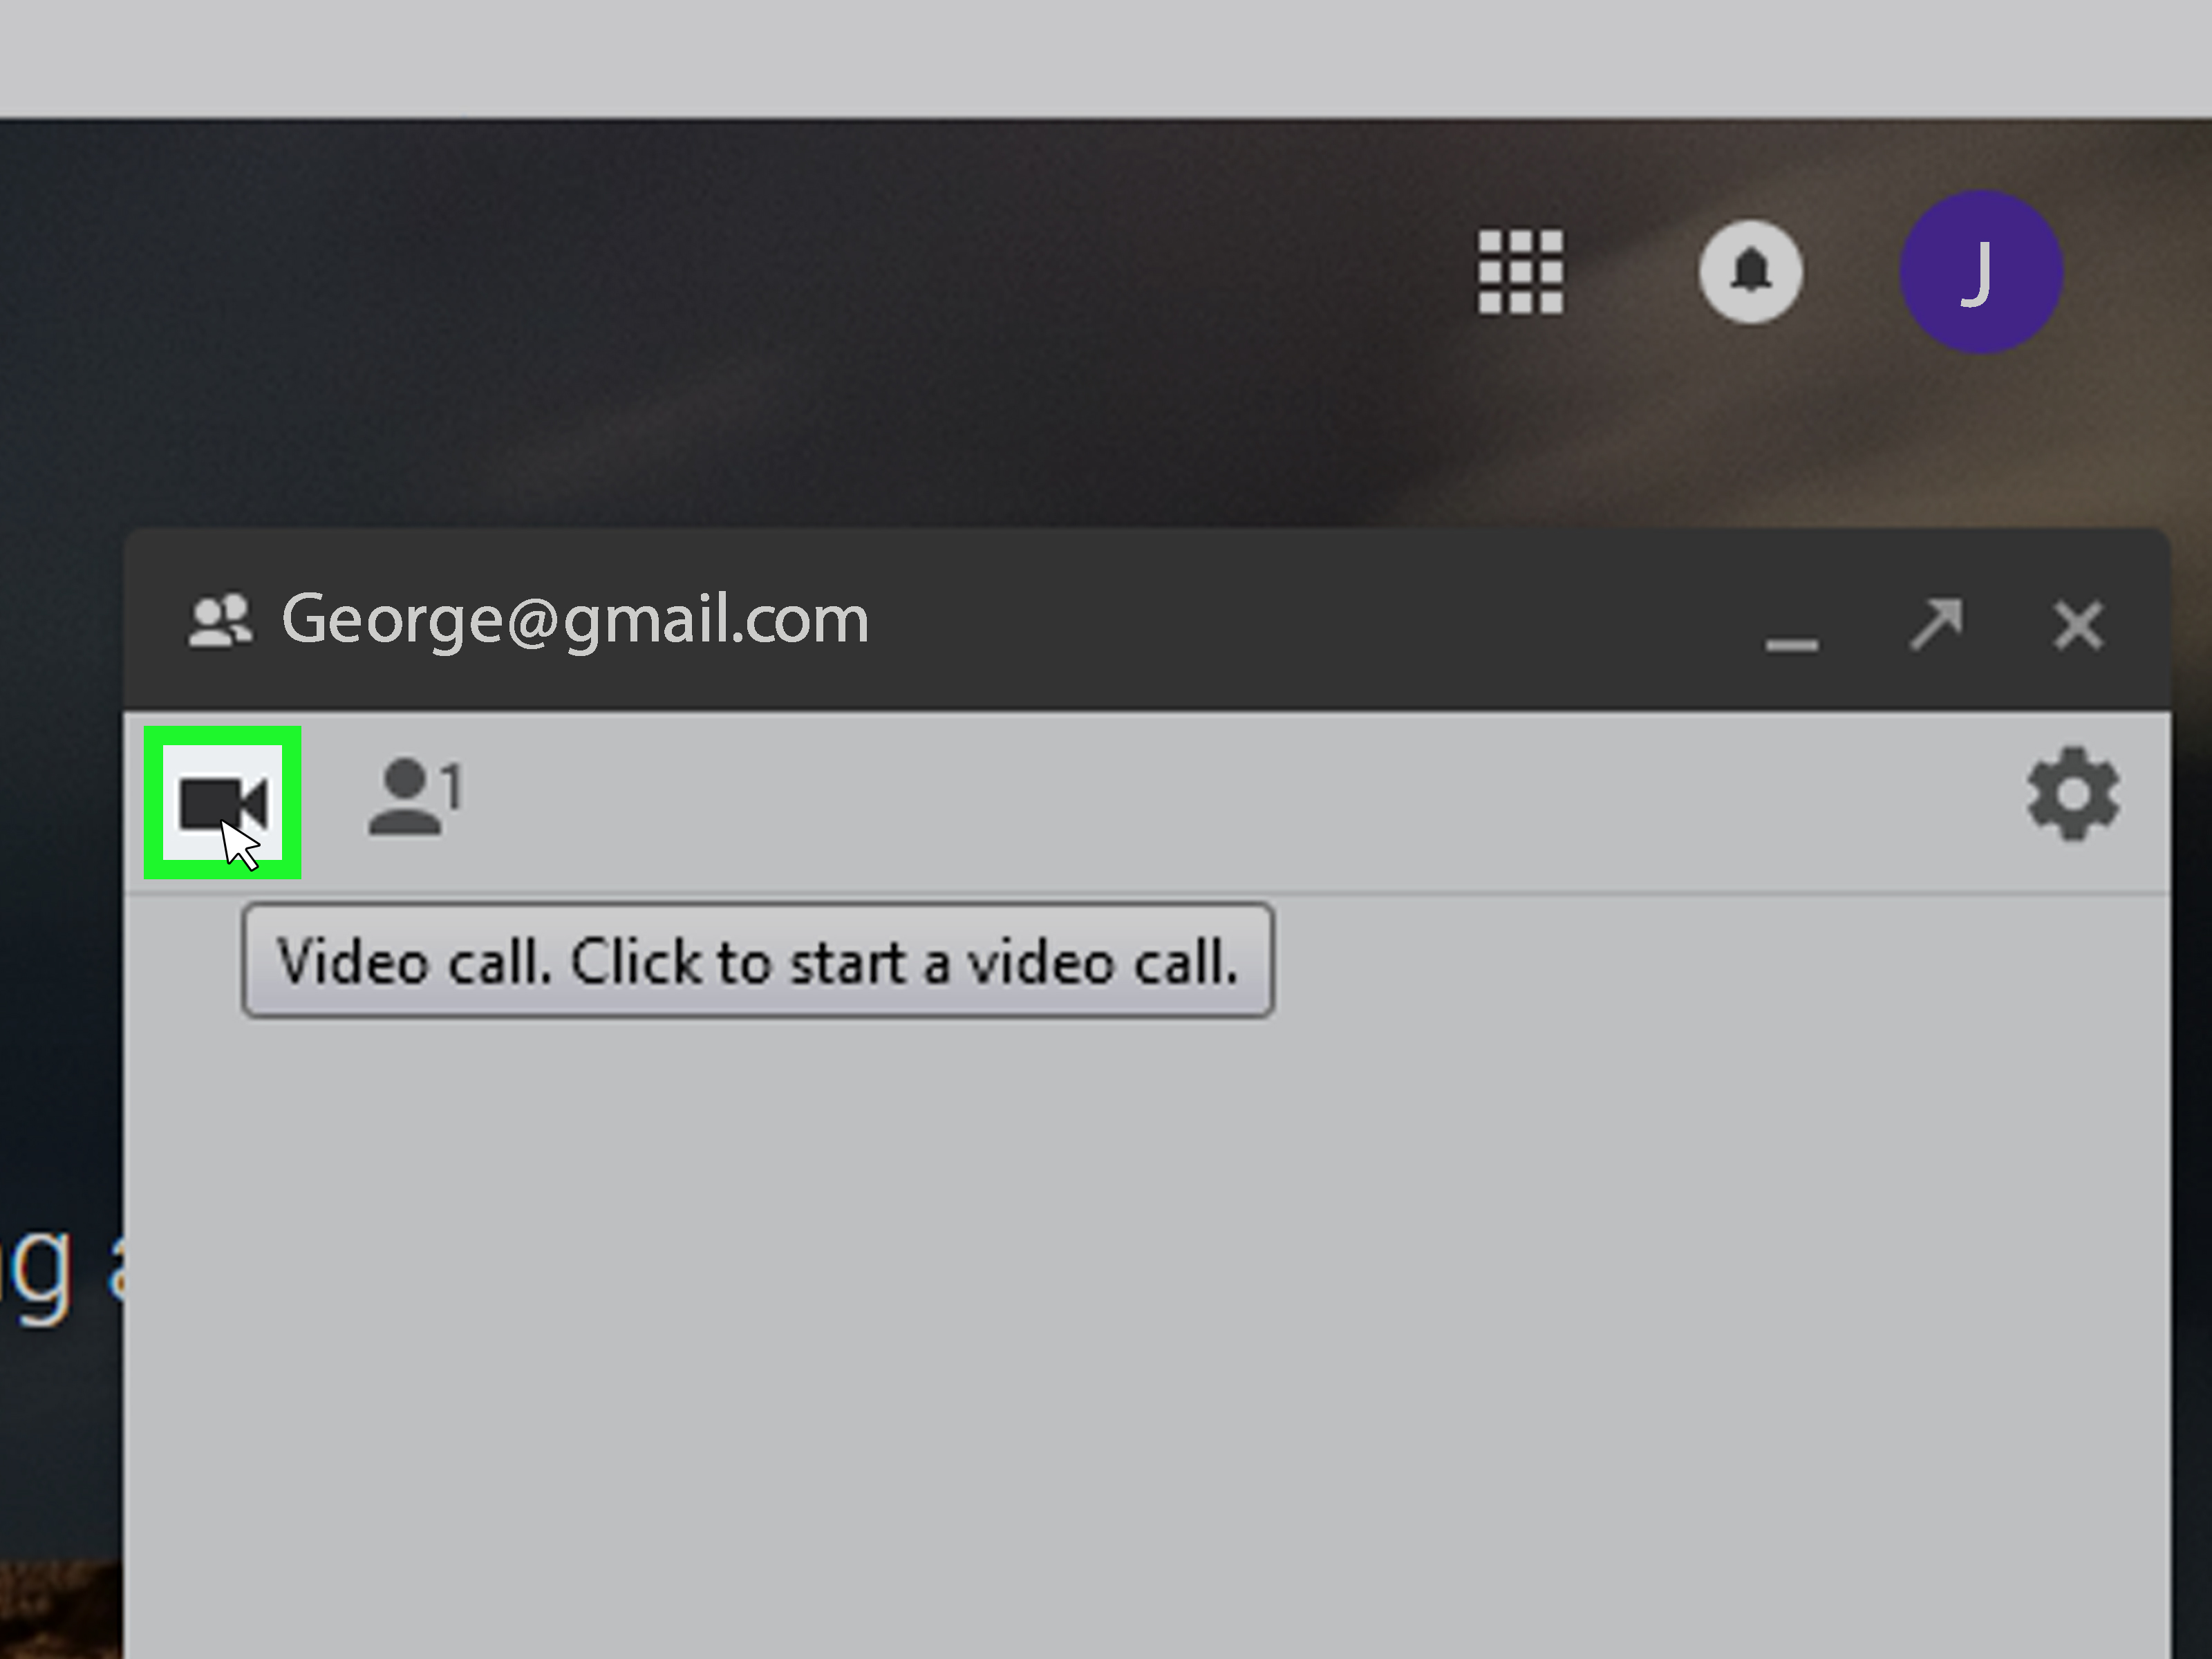2212x1659 pixels.
Task: Pop out the chat window with the arrow icon
Action: 1936,624
